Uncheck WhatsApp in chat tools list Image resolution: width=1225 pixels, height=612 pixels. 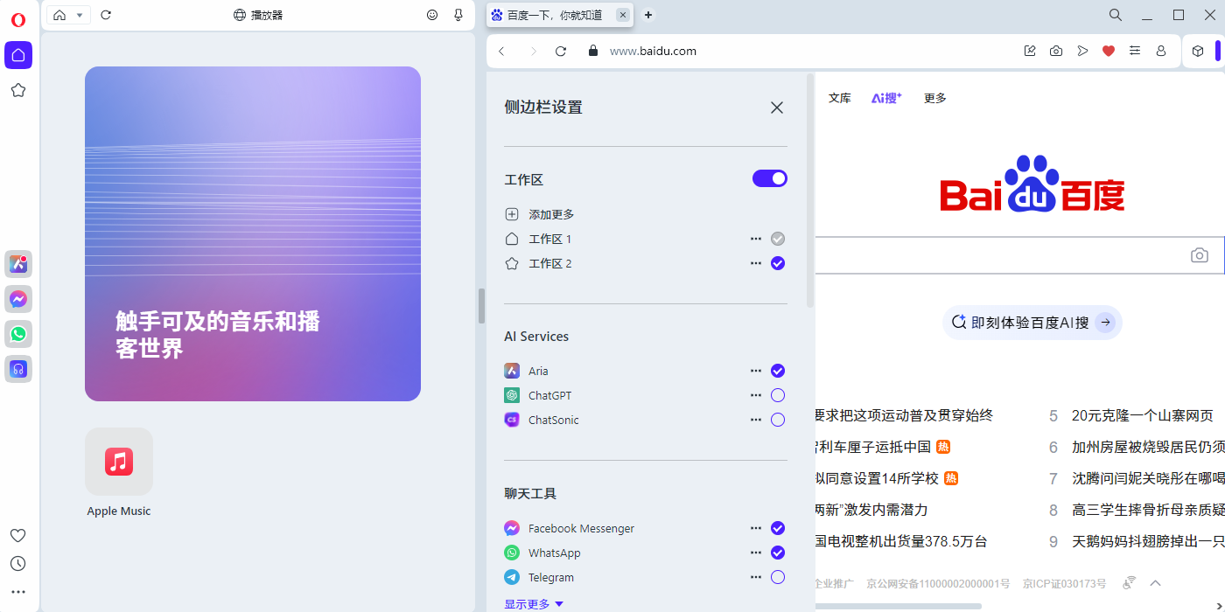[x=778, y=553]
